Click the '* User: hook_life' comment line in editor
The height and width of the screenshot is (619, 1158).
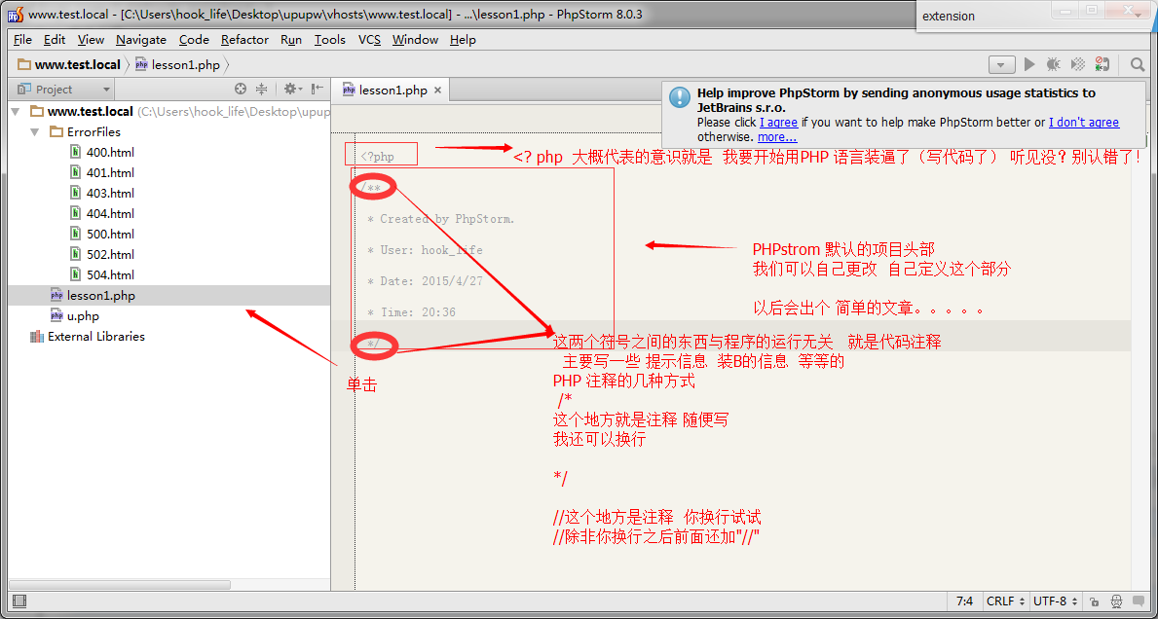click(425, 250)
